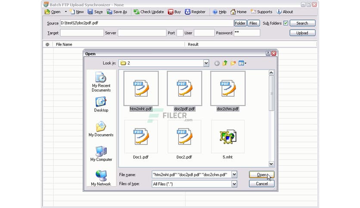Expand the Open toolbar dropdown arrow
Viewport: 360px width, 208px height.
pyautogui.click(x=65, y=12)
